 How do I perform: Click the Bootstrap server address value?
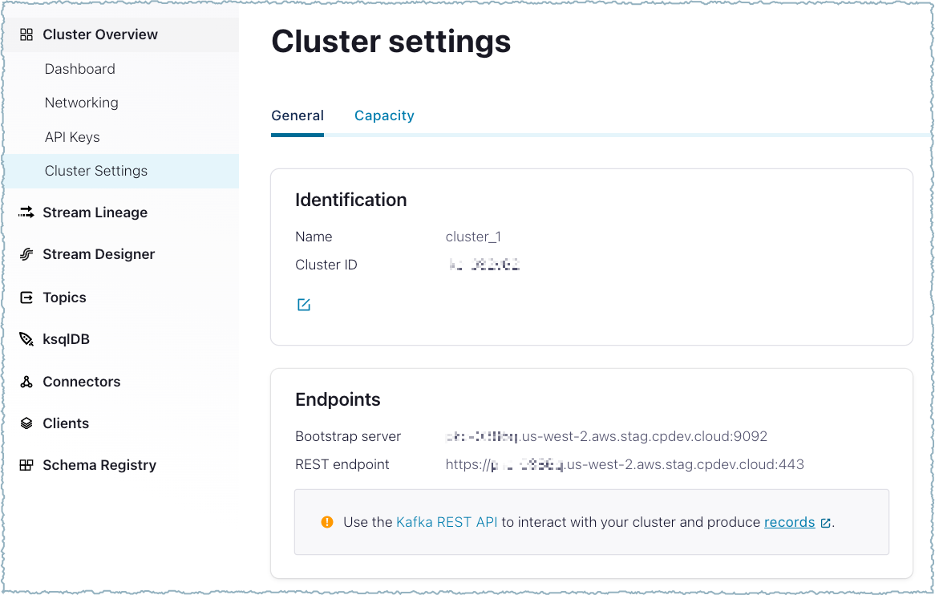606,436
